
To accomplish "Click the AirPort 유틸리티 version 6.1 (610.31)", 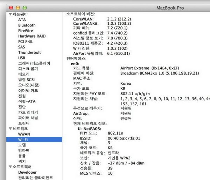I will [x=119, y=53].
